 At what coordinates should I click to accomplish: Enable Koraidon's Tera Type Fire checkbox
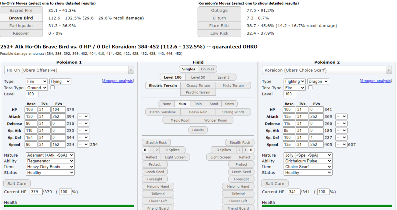coord(310,87)
